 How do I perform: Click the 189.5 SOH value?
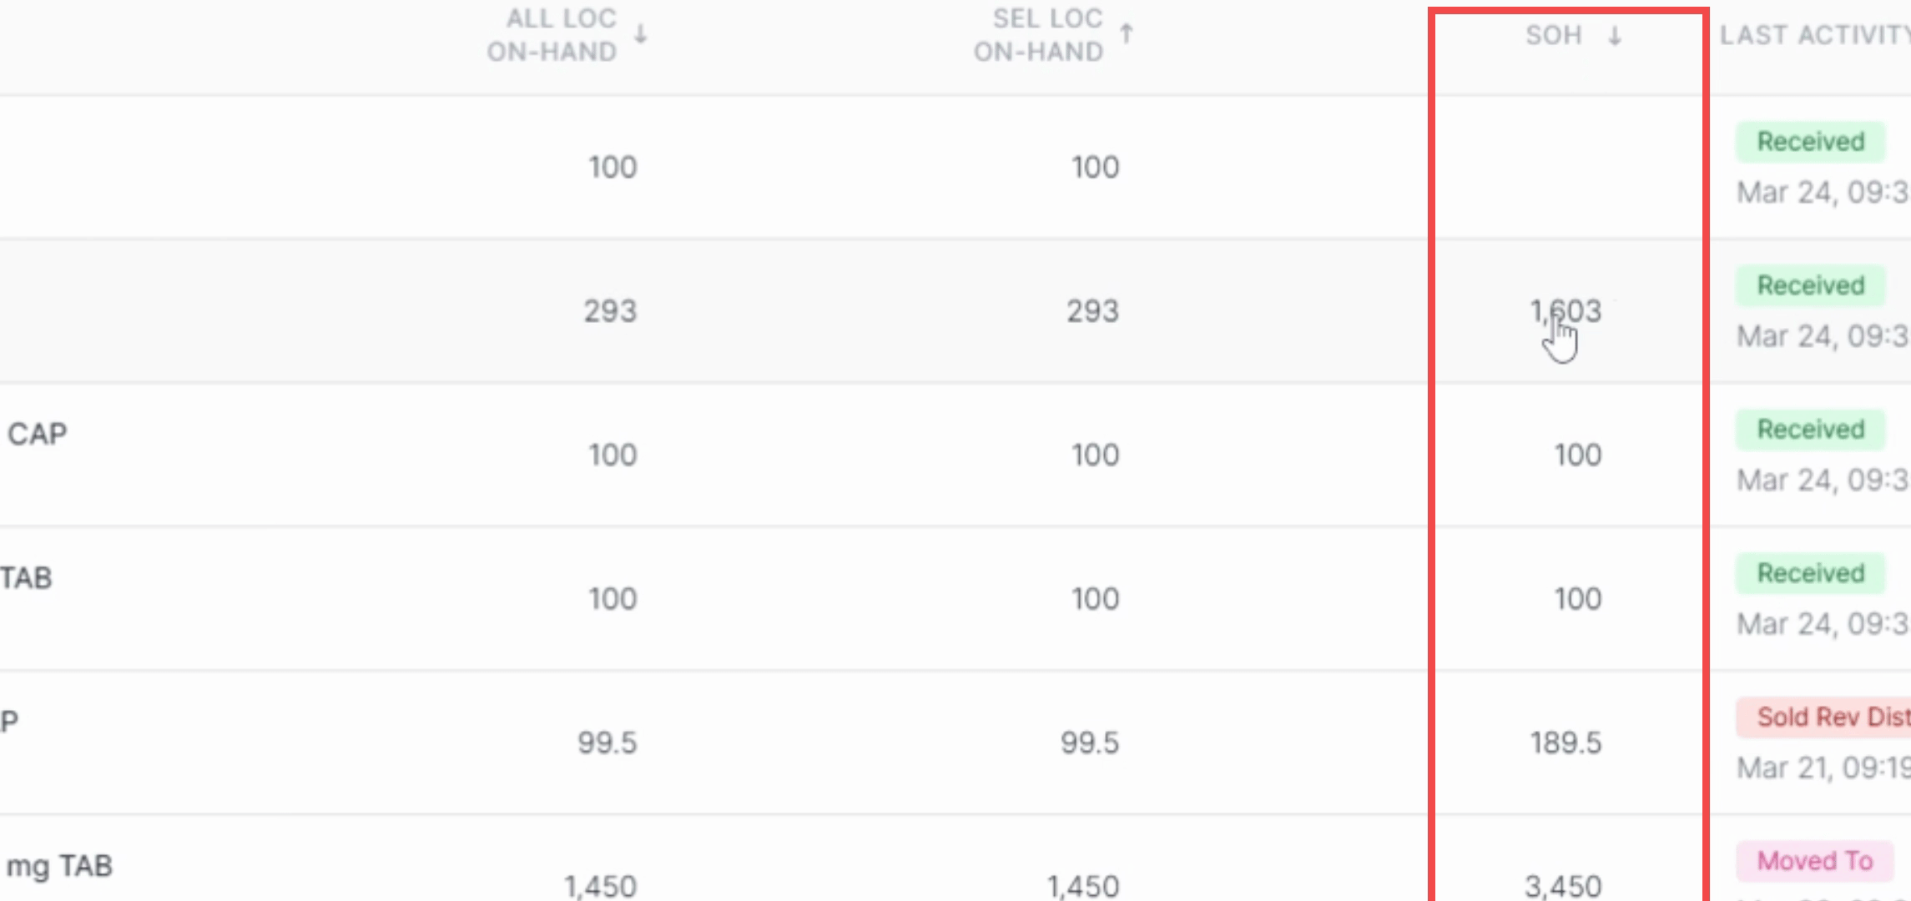click(1566, 742)
